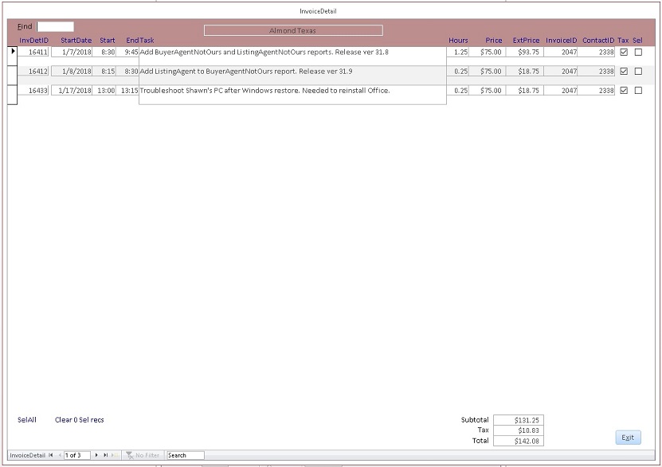Disable Tax on record 16412
Screen dimensions: 662x467
624,71
